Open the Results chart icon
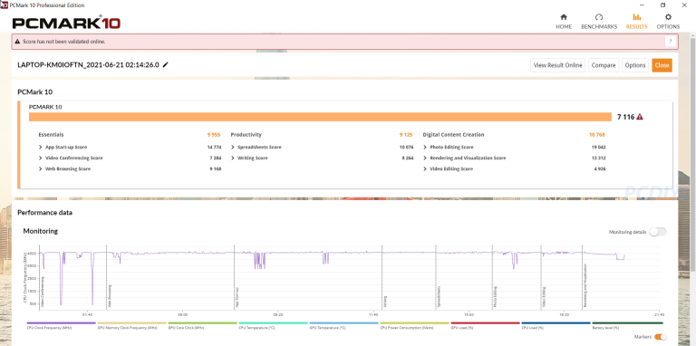This screenshot has width=696, height=346. [636, 17]
